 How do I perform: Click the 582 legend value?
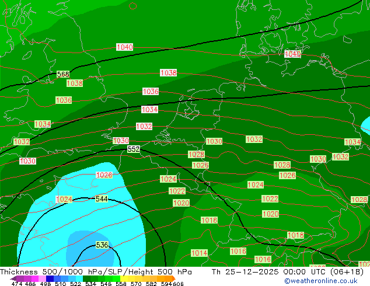(151, 284)
